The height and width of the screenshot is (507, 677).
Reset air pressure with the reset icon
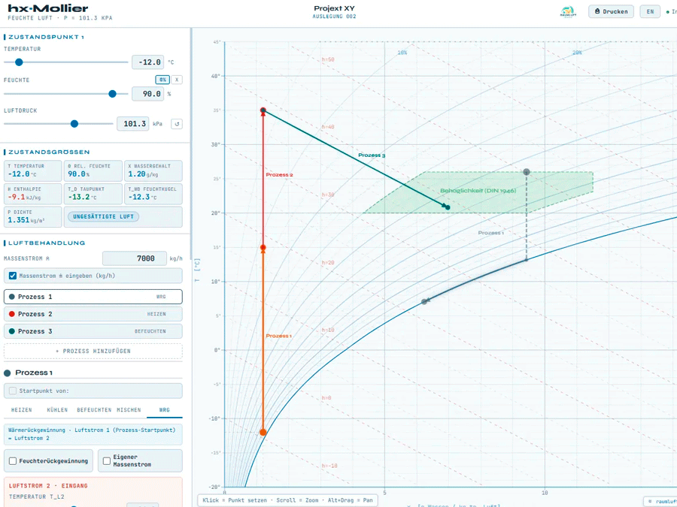(x=177, y=124)
